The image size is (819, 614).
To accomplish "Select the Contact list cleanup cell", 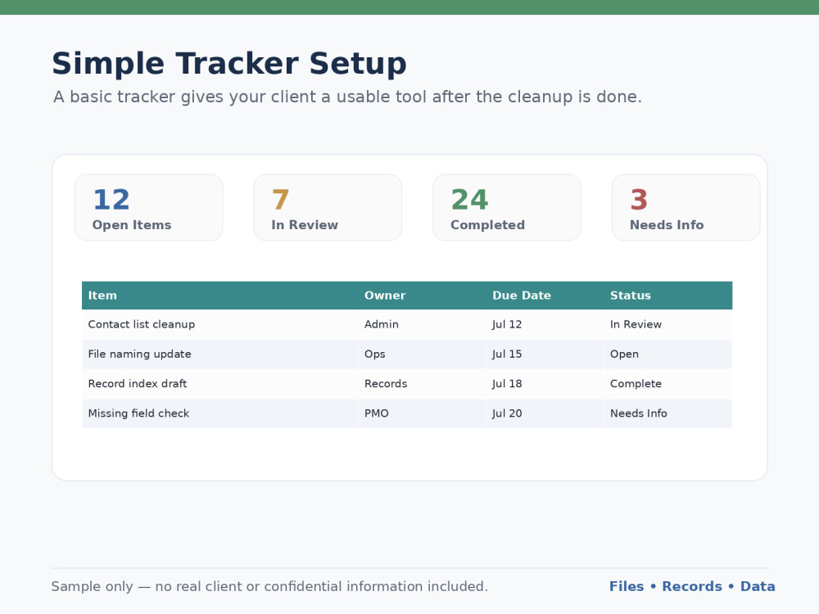I will point(219,324).
